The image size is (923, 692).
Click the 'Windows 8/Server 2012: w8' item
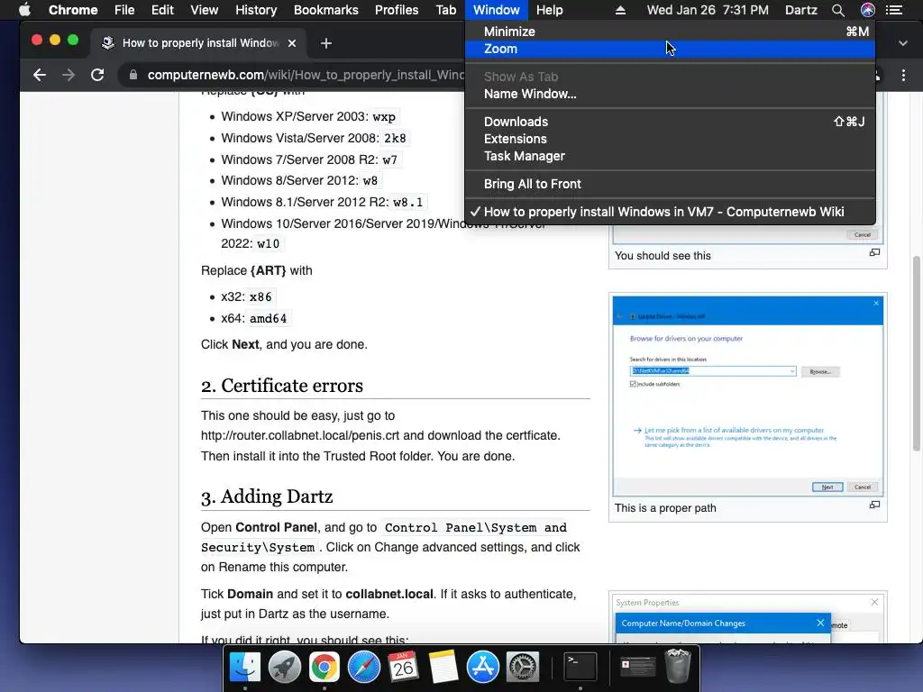(299, 180)
